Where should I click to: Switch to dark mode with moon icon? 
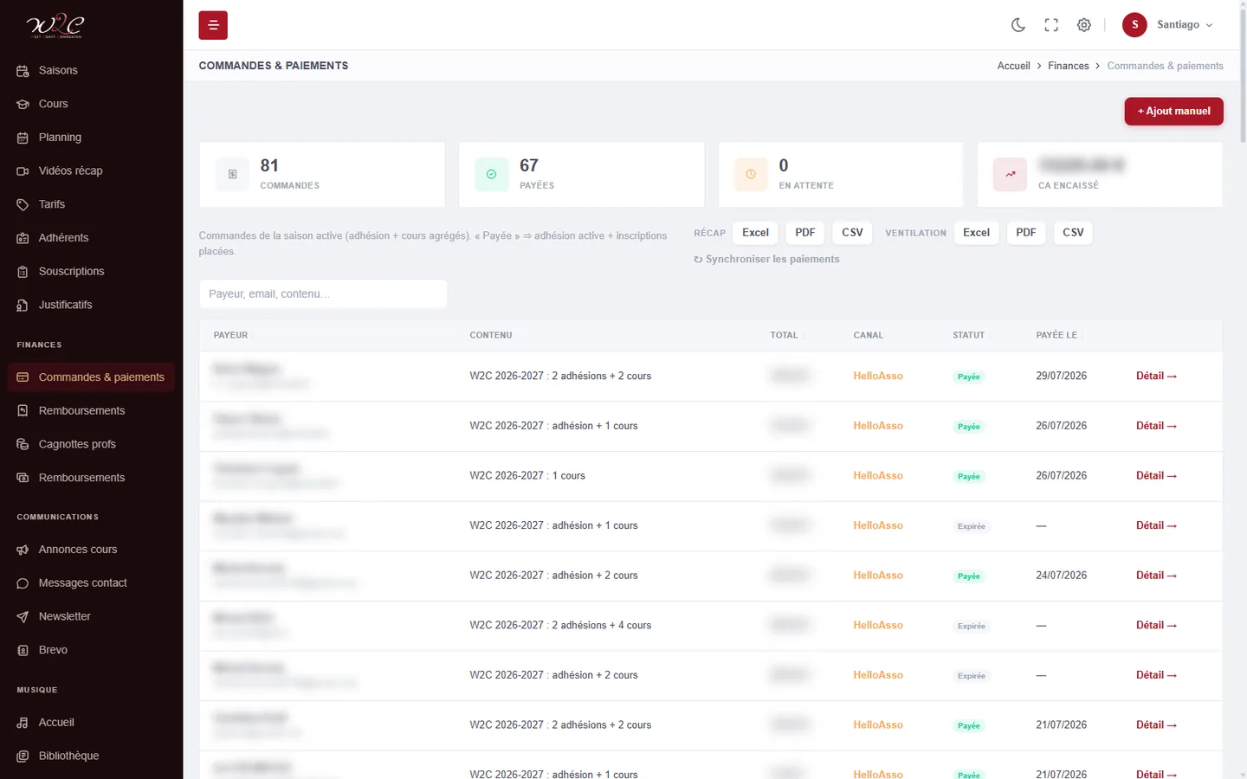pyautogui.click(x=1018, y=25)
